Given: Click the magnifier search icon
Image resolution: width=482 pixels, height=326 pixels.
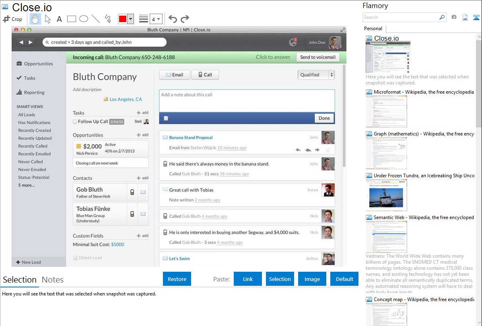Looking at the screenshot, I should (442, 17).
